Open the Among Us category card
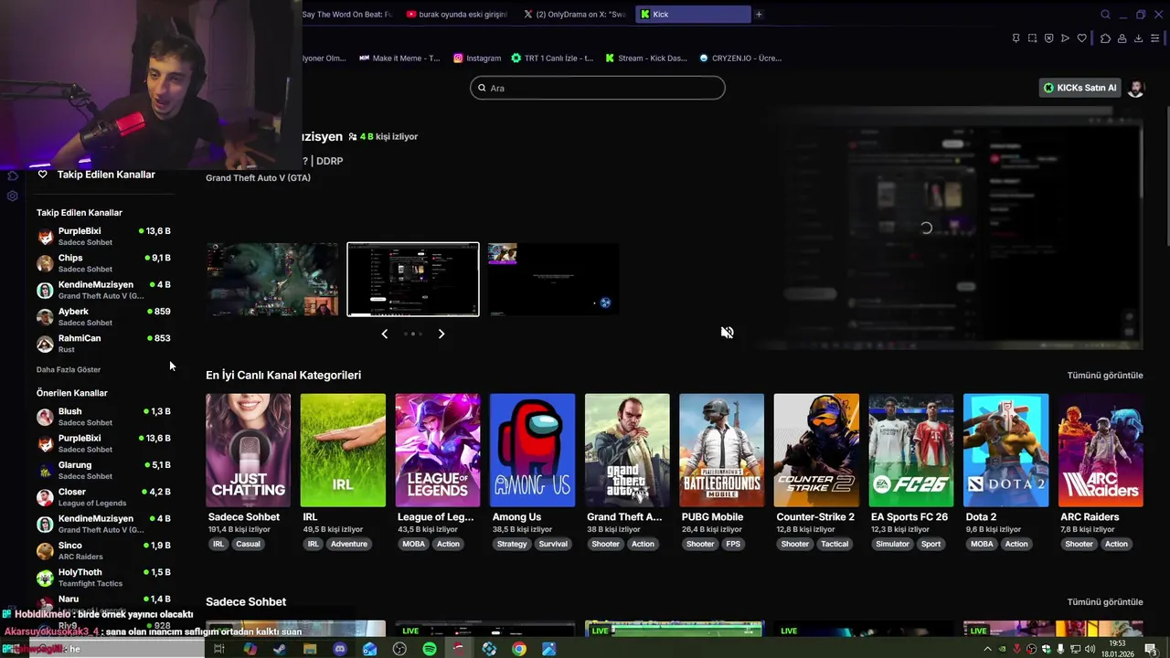 point(532,451)
